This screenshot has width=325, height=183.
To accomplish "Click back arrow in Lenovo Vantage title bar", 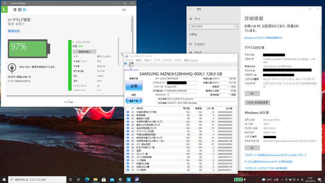I will pyautogui.click(x=5, y=3).
